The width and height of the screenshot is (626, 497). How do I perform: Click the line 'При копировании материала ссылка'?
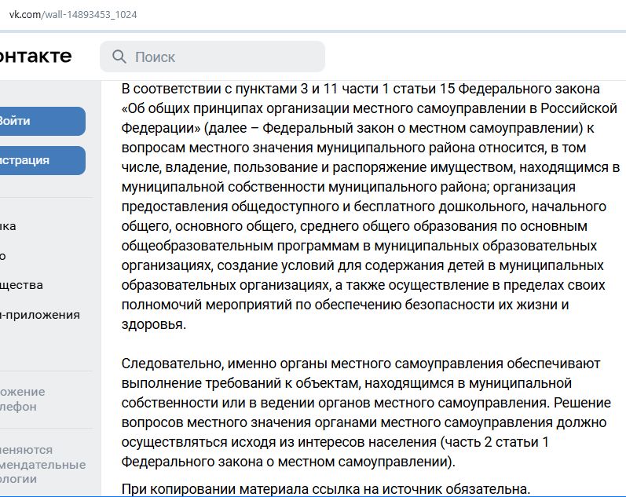pos(326,489)
